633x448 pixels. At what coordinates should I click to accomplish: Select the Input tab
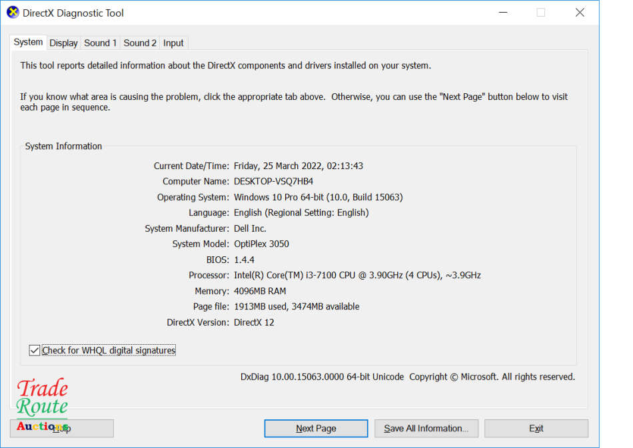pyautogui.click(x=173, y=43)
